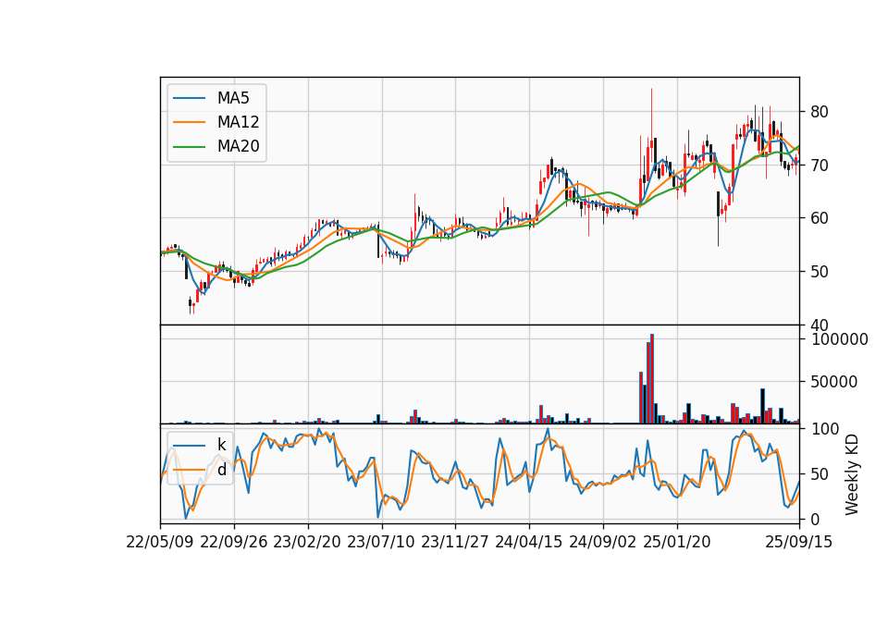Image resolution: width=888 pixels, height=638 pixels.
Task: Click the orange MA12 legend line sample
Action: [x=189, y=122]
